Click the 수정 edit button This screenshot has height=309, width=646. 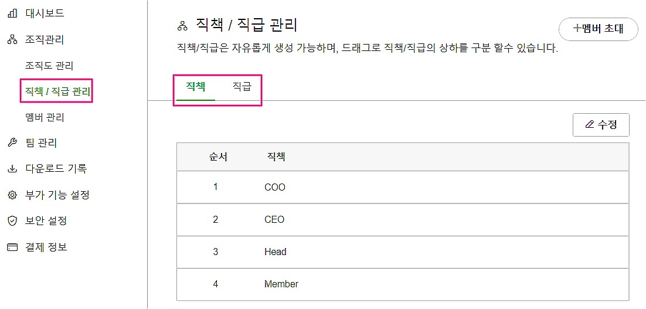pyautogui.click(x=601, y=125)
